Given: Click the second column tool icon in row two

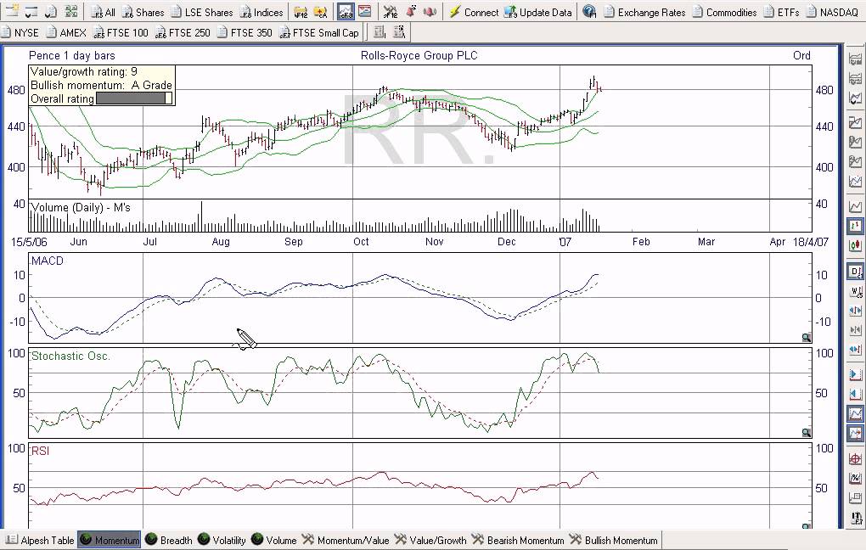Looking at the screenshot, I should point(398,32).
